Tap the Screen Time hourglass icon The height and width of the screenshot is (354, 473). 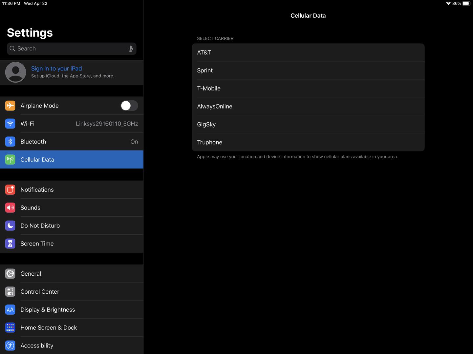[x=10, y=244]
